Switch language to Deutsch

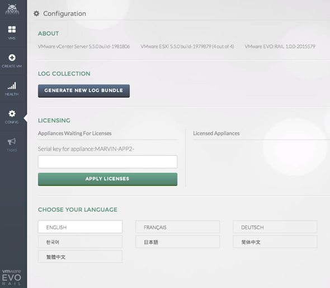click(275, 227)
